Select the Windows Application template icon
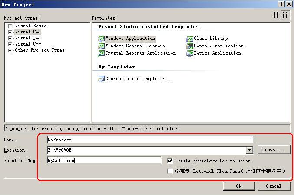The height and width of the screenshot is (195, 294). pyautogui.click(x=101, y=39)
